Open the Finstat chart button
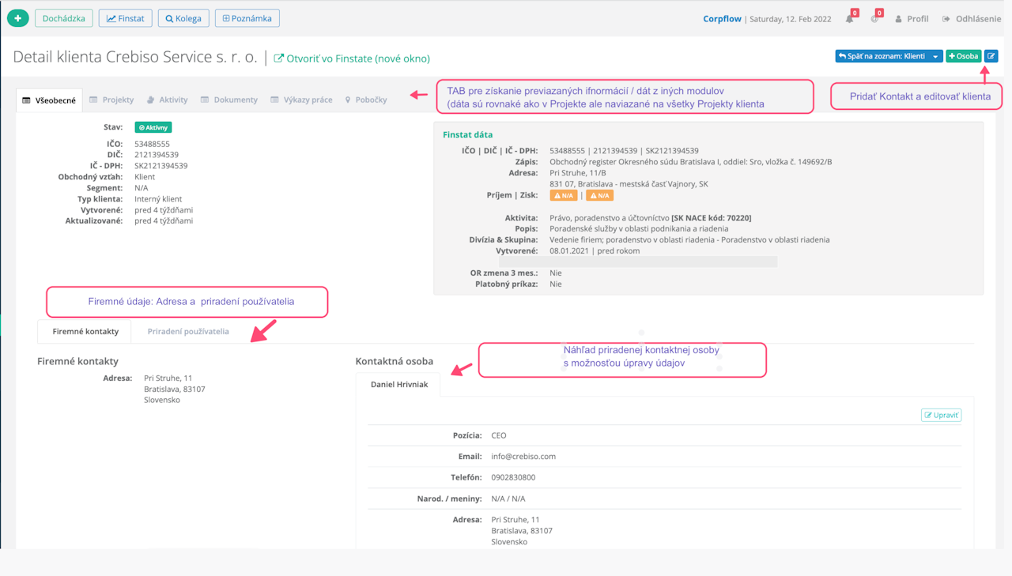 [x=125, y=18]
